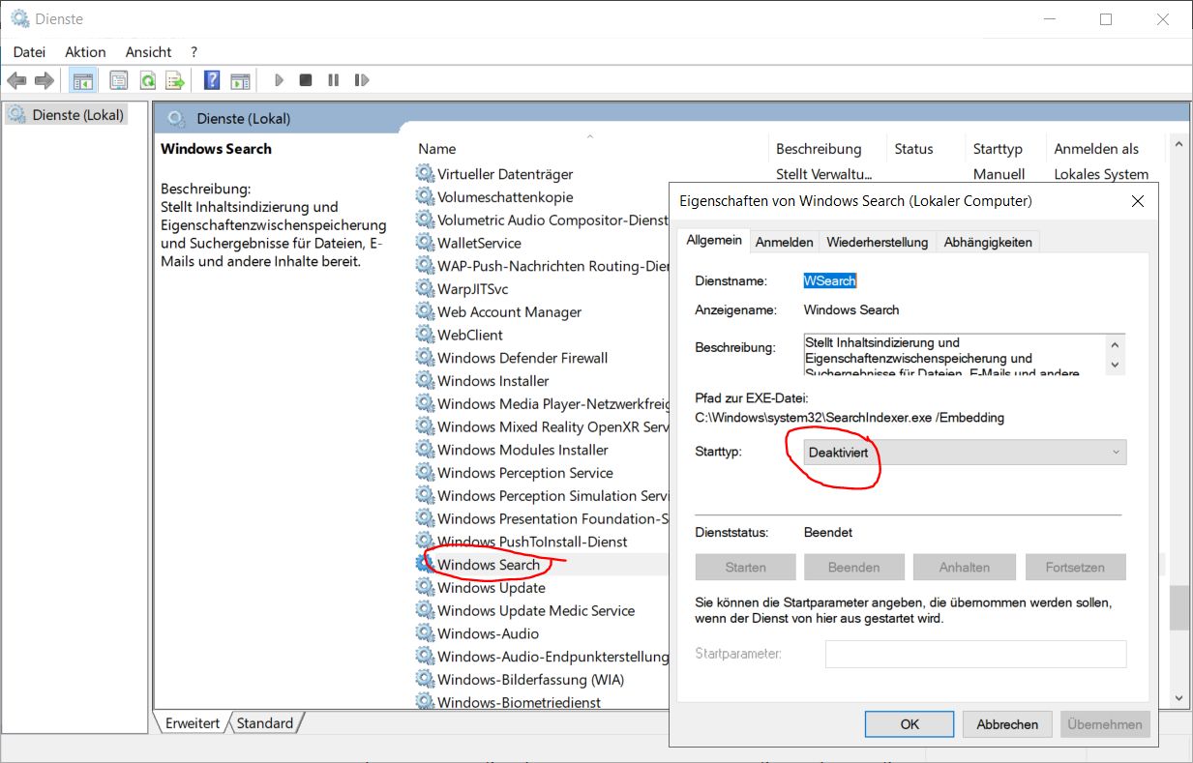Open the Aktion menu
This screenshot has width=1193, height=763.
[x=85, y=52]
